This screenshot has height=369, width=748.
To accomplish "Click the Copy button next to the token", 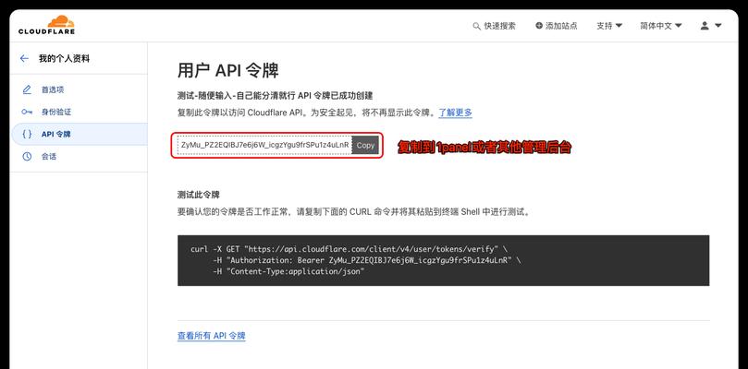I will (365, 145).
